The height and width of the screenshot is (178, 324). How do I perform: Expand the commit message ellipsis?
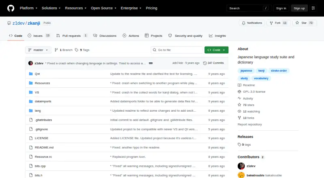point(151,63)
